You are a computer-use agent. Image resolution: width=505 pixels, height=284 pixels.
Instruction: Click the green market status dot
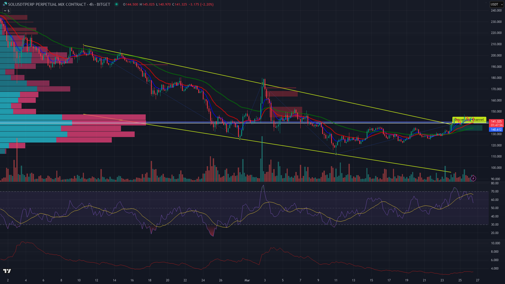coord(117,4)
